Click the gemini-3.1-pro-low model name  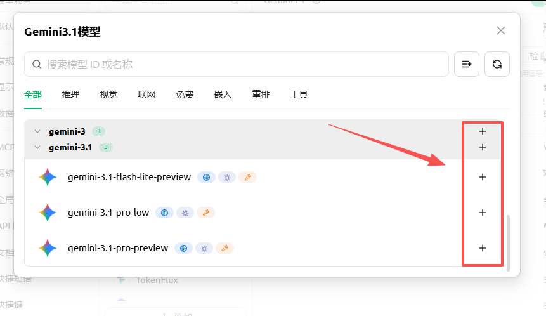click(108, 213)
